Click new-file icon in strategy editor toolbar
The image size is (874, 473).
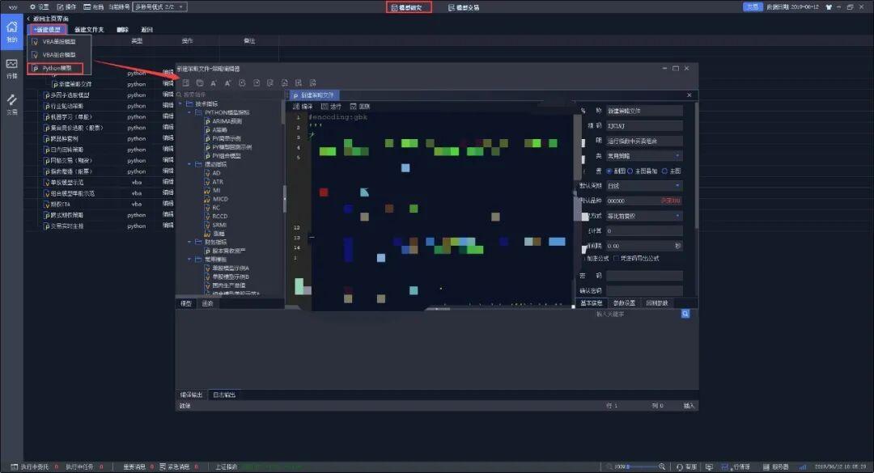186,83
